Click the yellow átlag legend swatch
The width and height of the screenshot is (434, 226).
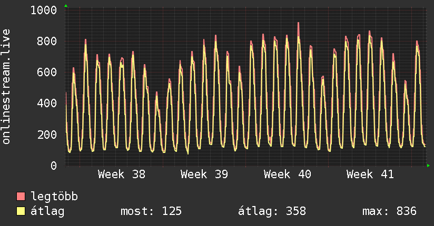(x=21, y=211)
